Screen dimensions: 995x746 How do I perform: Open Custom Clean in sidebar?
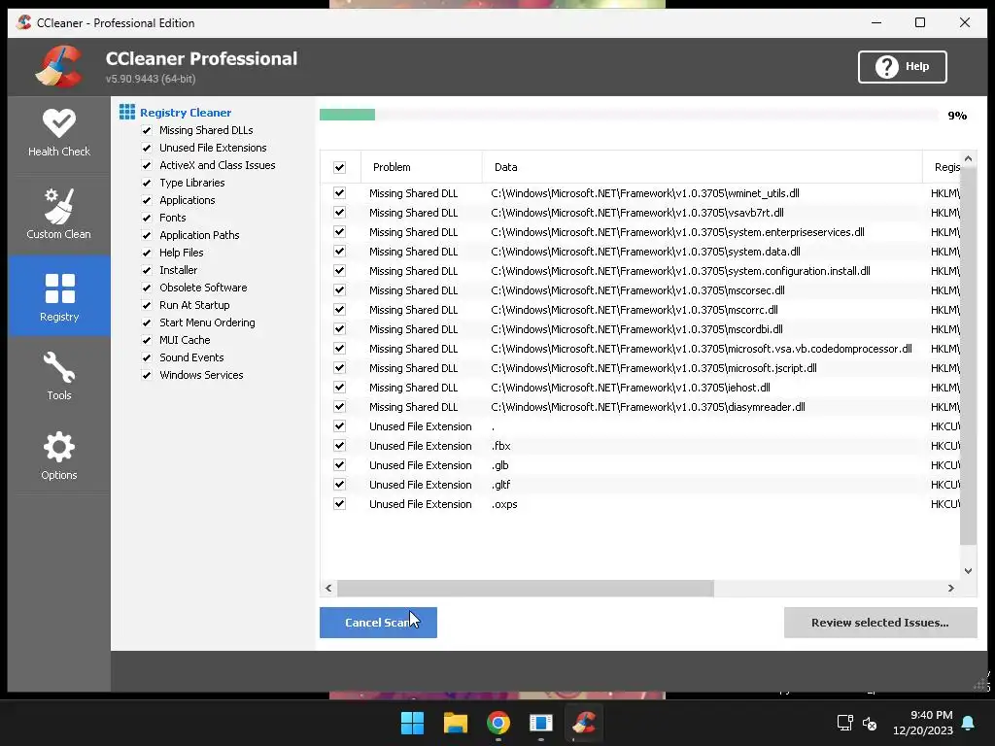[x=59, y=214]
